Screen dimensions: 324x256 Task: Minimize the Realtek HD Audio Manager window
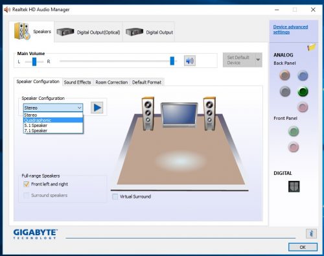(277, 10)
